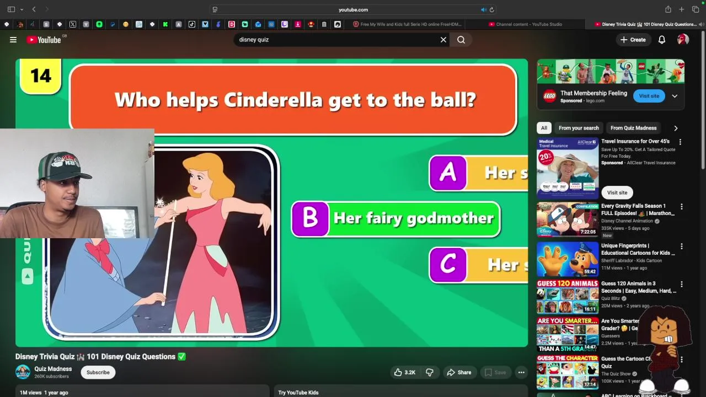The height and width of the screenshot is (397, 706).
Task: Open Travel Insurance ad thumbnail
Action: pos(568,168)
